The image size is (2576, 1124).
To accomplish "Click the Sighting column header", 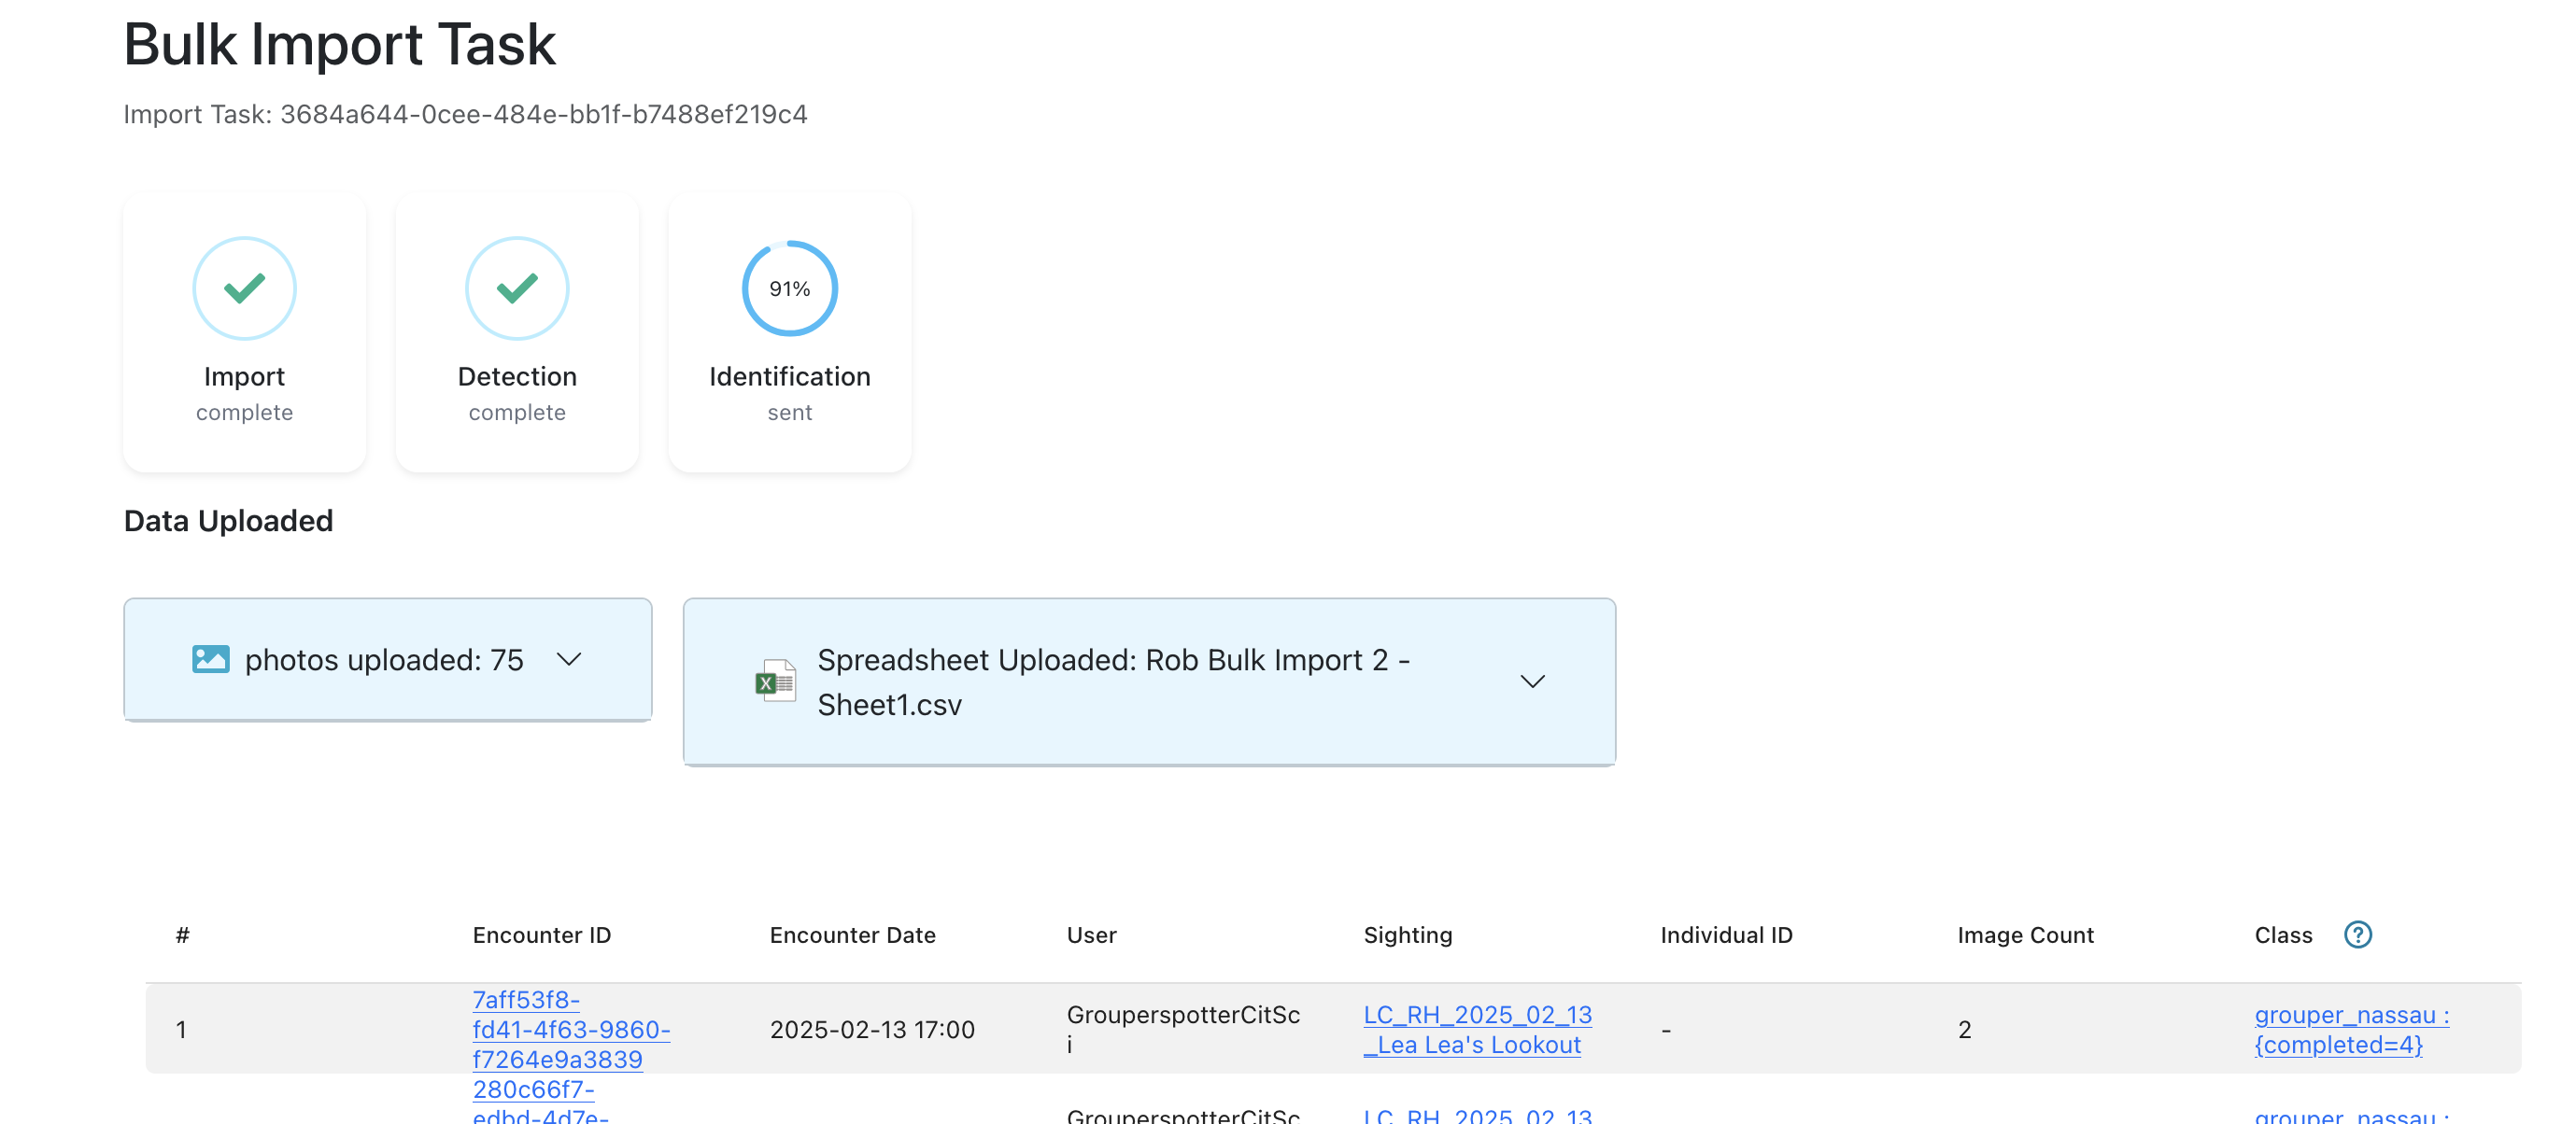I will [1407, 935].
